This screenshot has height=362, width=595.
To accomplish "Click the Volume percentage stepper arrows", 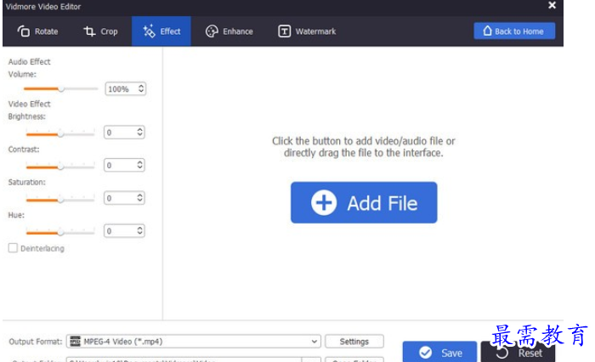I will 141,88.
